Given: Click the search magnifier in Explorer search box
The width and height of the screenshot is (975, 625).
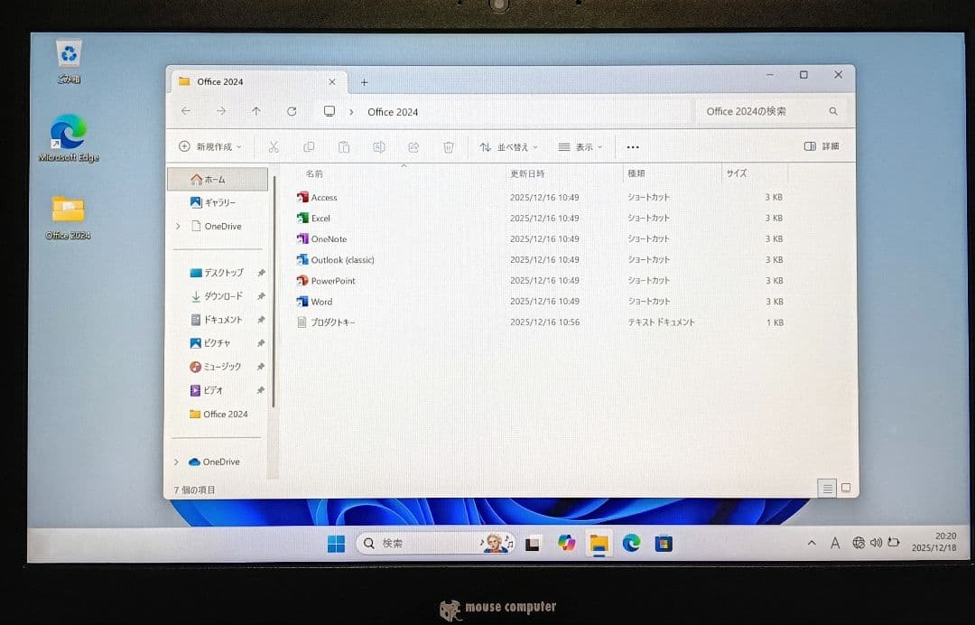Looking at the screenshot, I should 833,111.
